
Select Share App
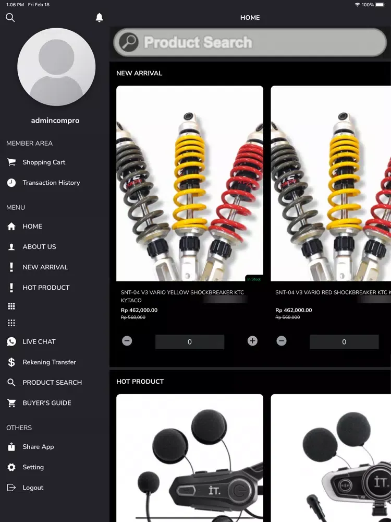coord(38,447)
